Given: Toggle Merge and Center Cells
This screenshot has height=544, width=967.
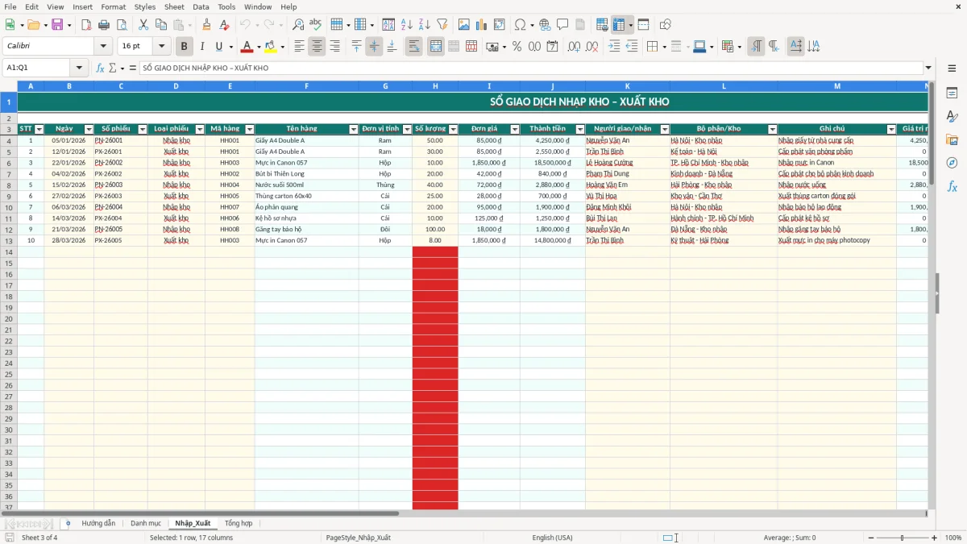Looking at the screenshot, I should coord(436,47).
